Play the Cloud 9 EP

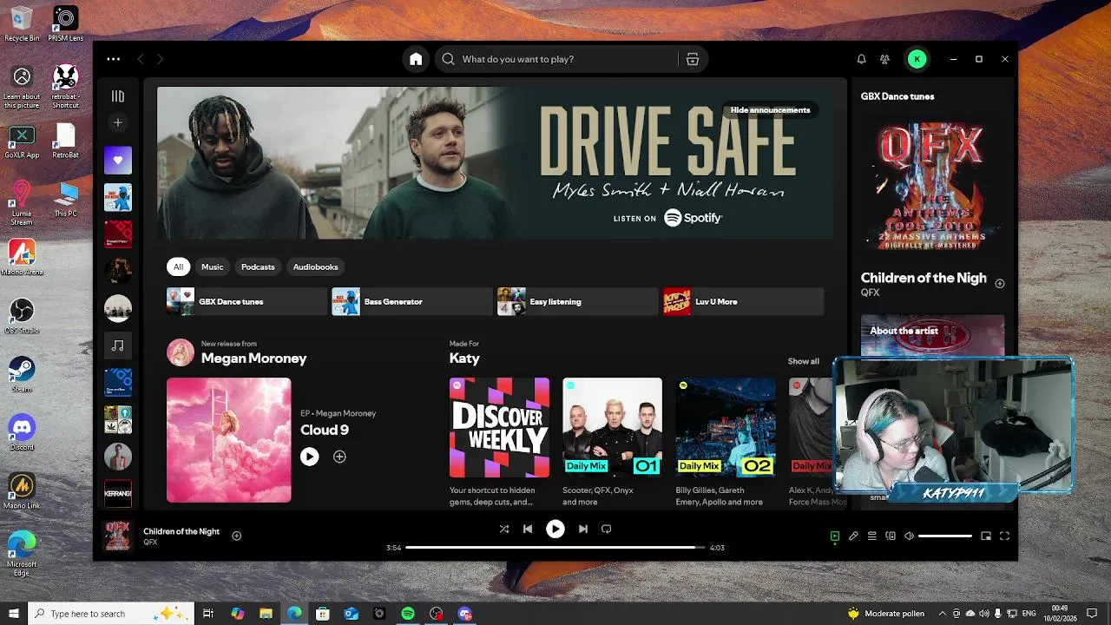click(309, 457)
